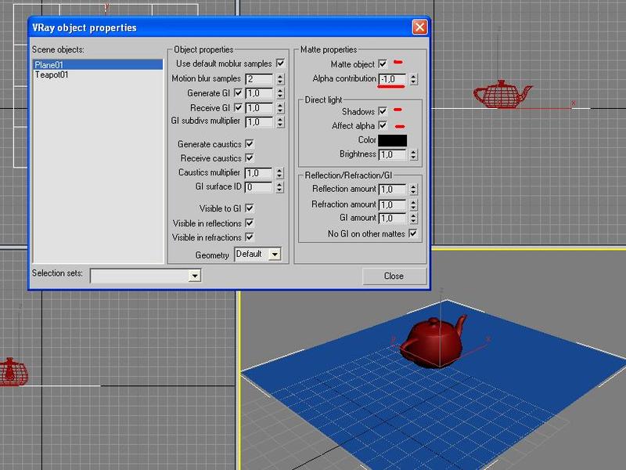Image resolution: width=626 pixels, height=470 pixels.
Task: Click the Brightness value field
Action: click(392, 154)
